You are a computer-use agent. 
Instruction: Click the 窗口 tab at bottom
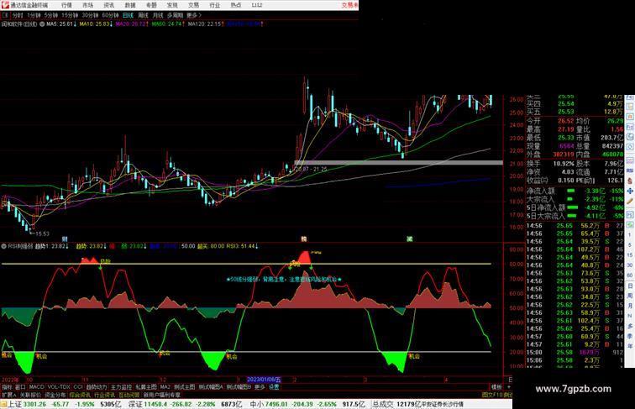[20, 386]
